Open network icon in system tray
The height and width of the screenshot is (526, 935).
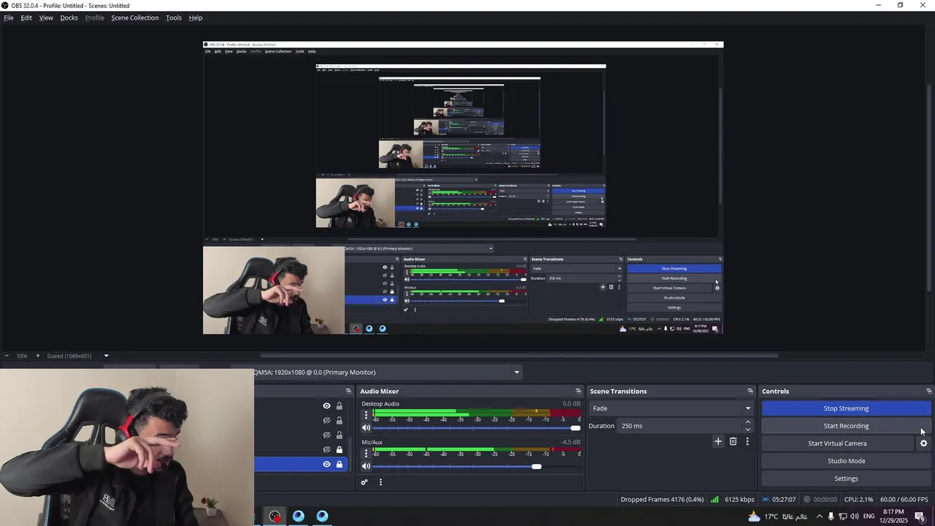pos(843,517)
